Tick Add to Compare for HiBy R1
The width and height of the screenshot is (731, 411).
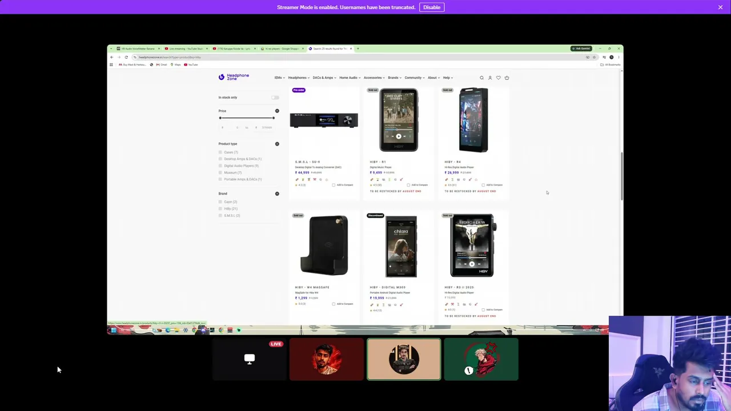tap(408, 185)
